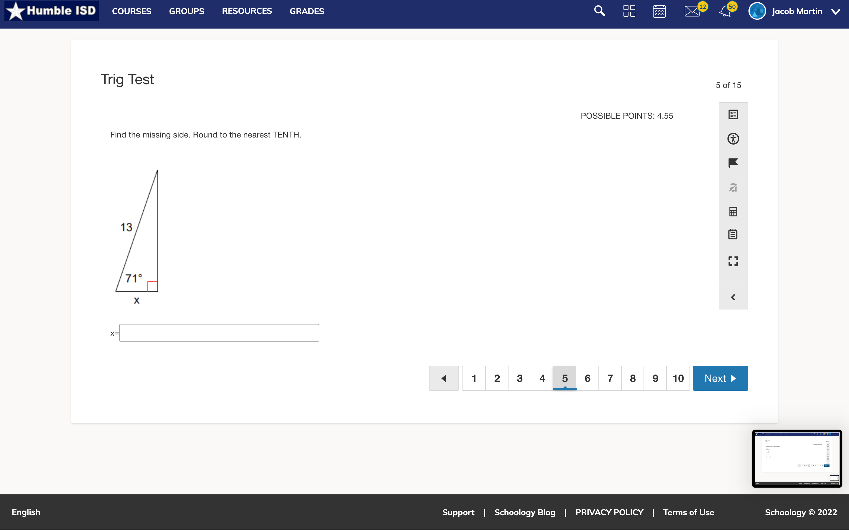Click Jacob Martin's profile avatar
The image size is (849, 530).
[757, 11]
